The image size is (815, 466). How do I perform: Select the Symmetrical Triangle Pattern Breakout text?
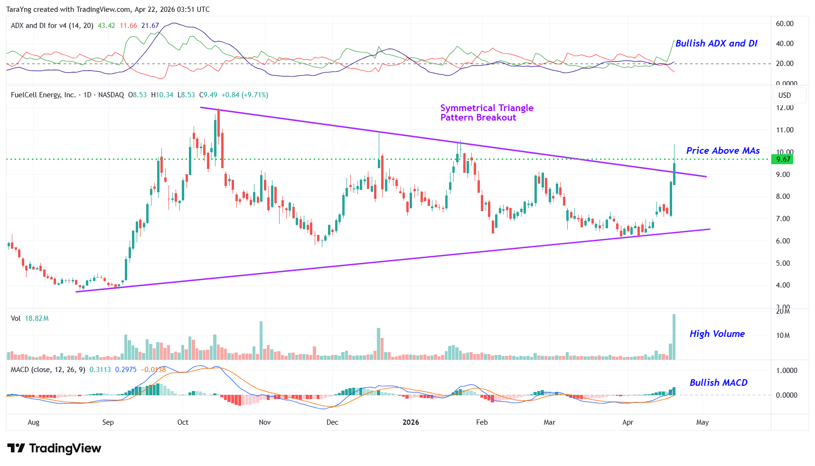487,113
